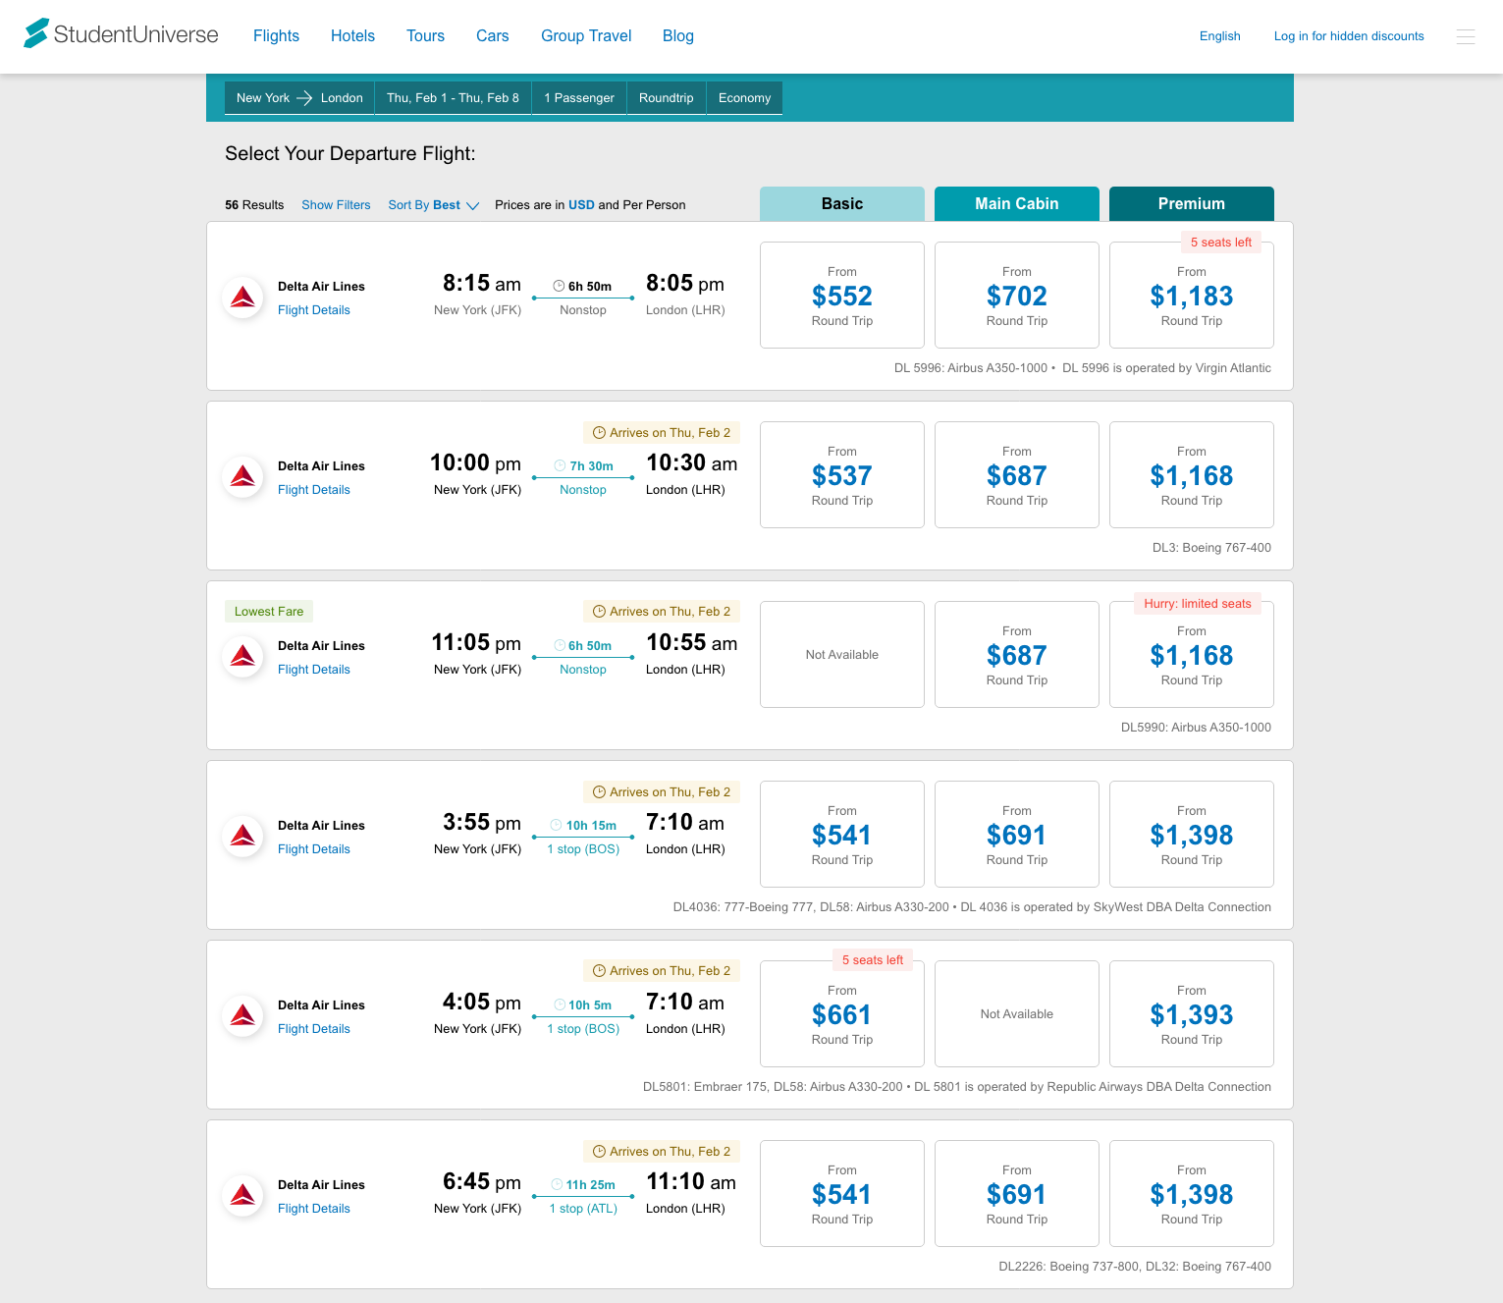Click the USD currency label
Screen dimensions: 1503x1303
581,205
